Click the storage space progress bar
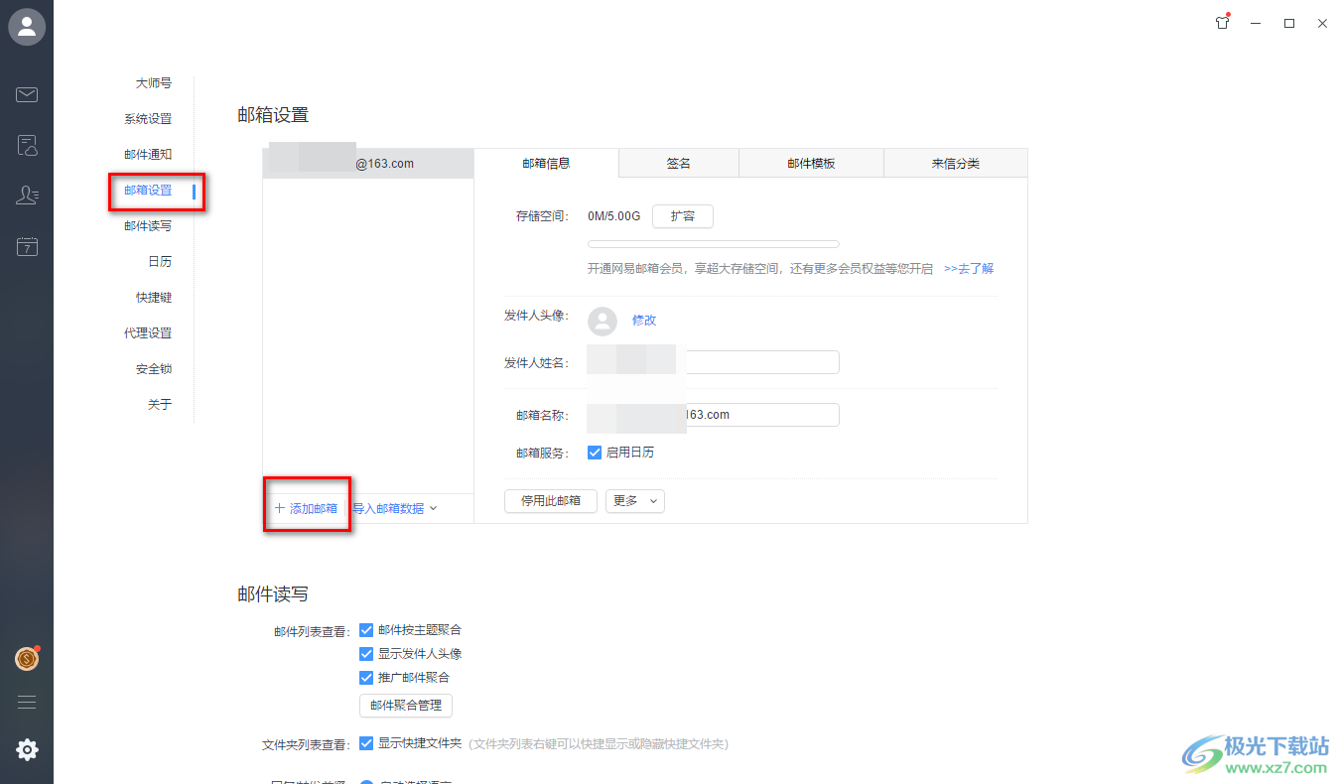The width and height of the screenshot is (1340, 784). pyautogui.click(x=714, y=244)
